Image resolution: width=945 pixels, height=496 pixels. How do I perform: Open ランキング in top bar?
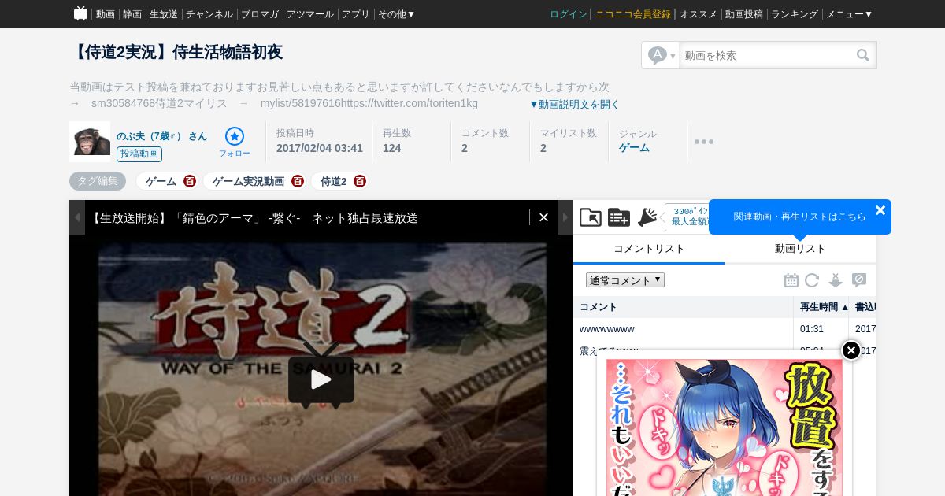click(795, 14)
